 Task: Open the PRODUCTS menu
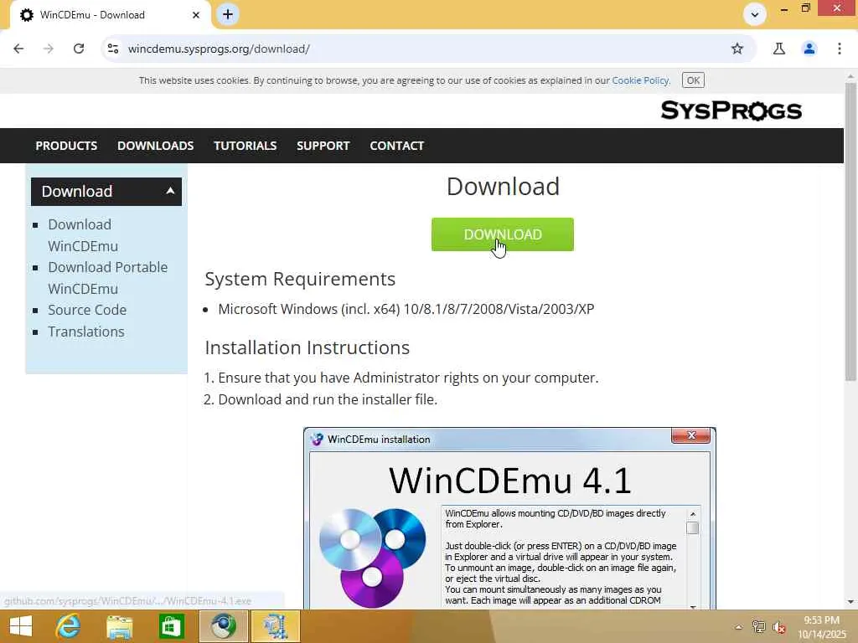pos(66,146)
